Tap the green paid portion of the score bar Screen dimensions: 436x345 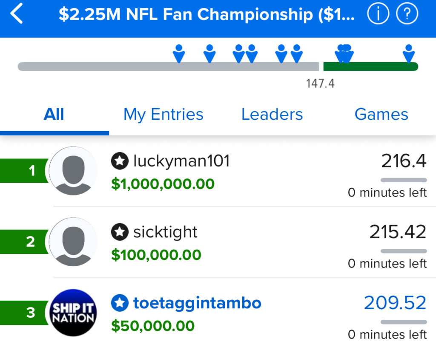370,66
